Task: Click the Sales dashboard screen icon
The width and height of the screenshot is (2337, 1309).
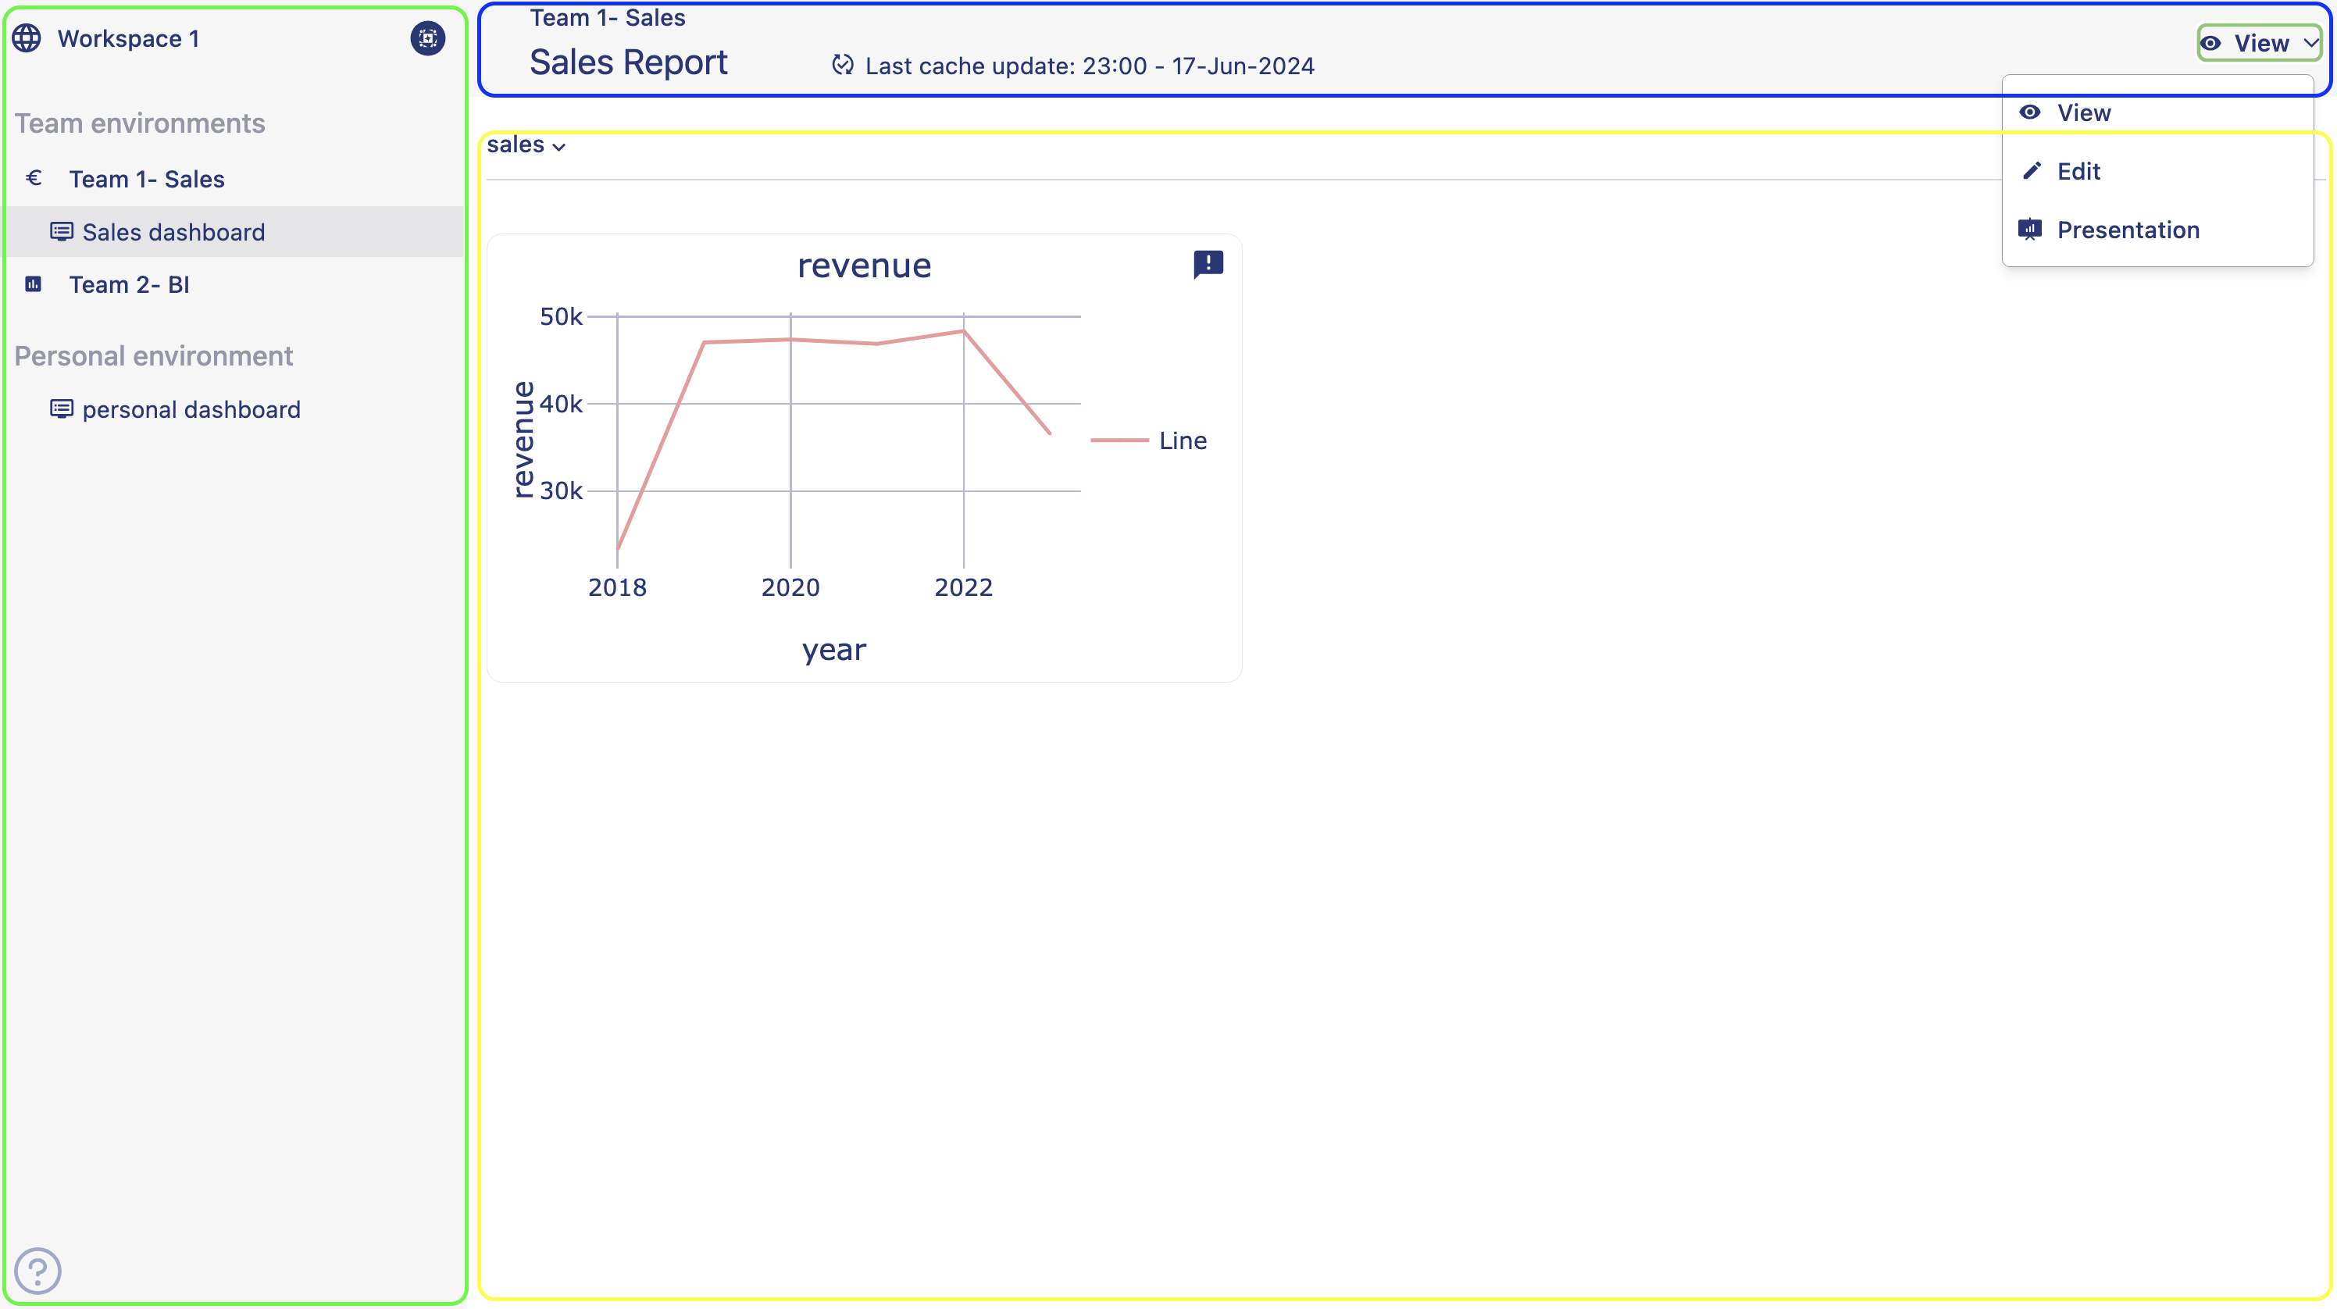Action: point(61,232)
